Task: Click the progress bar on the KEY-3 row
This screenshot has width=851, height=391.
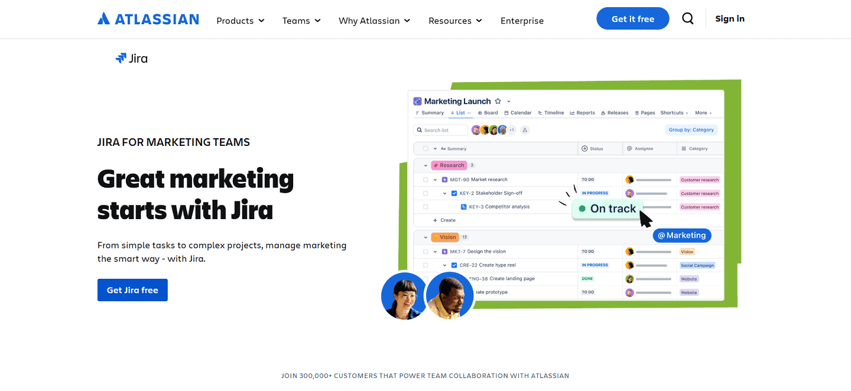Action: point(656,206)
